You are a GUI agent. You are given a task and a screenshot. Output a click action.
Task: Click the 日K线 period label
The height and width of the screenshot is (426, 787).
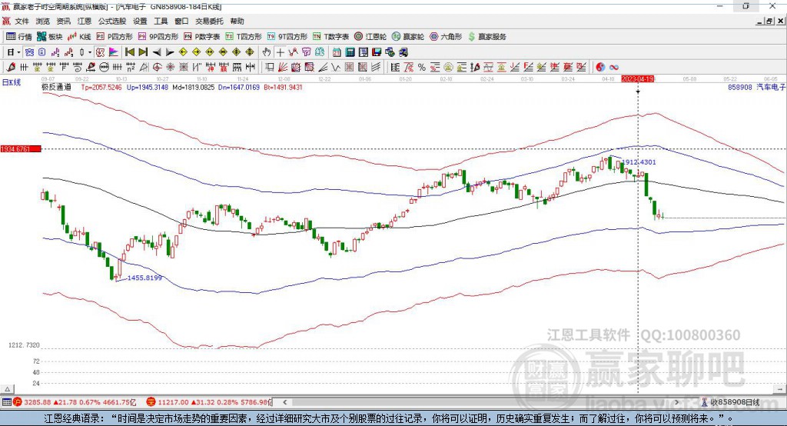click(12, 82)
